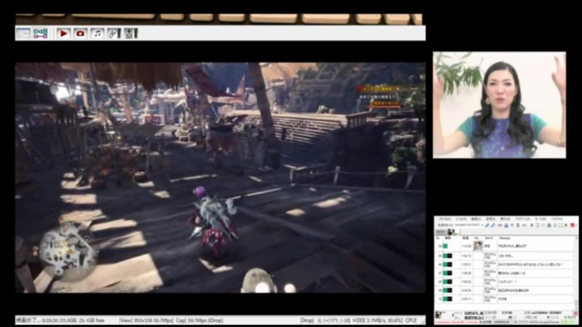The image size is (582, 327).
Task: Select the last comment row numbered 70
Action: click(505, 299)
